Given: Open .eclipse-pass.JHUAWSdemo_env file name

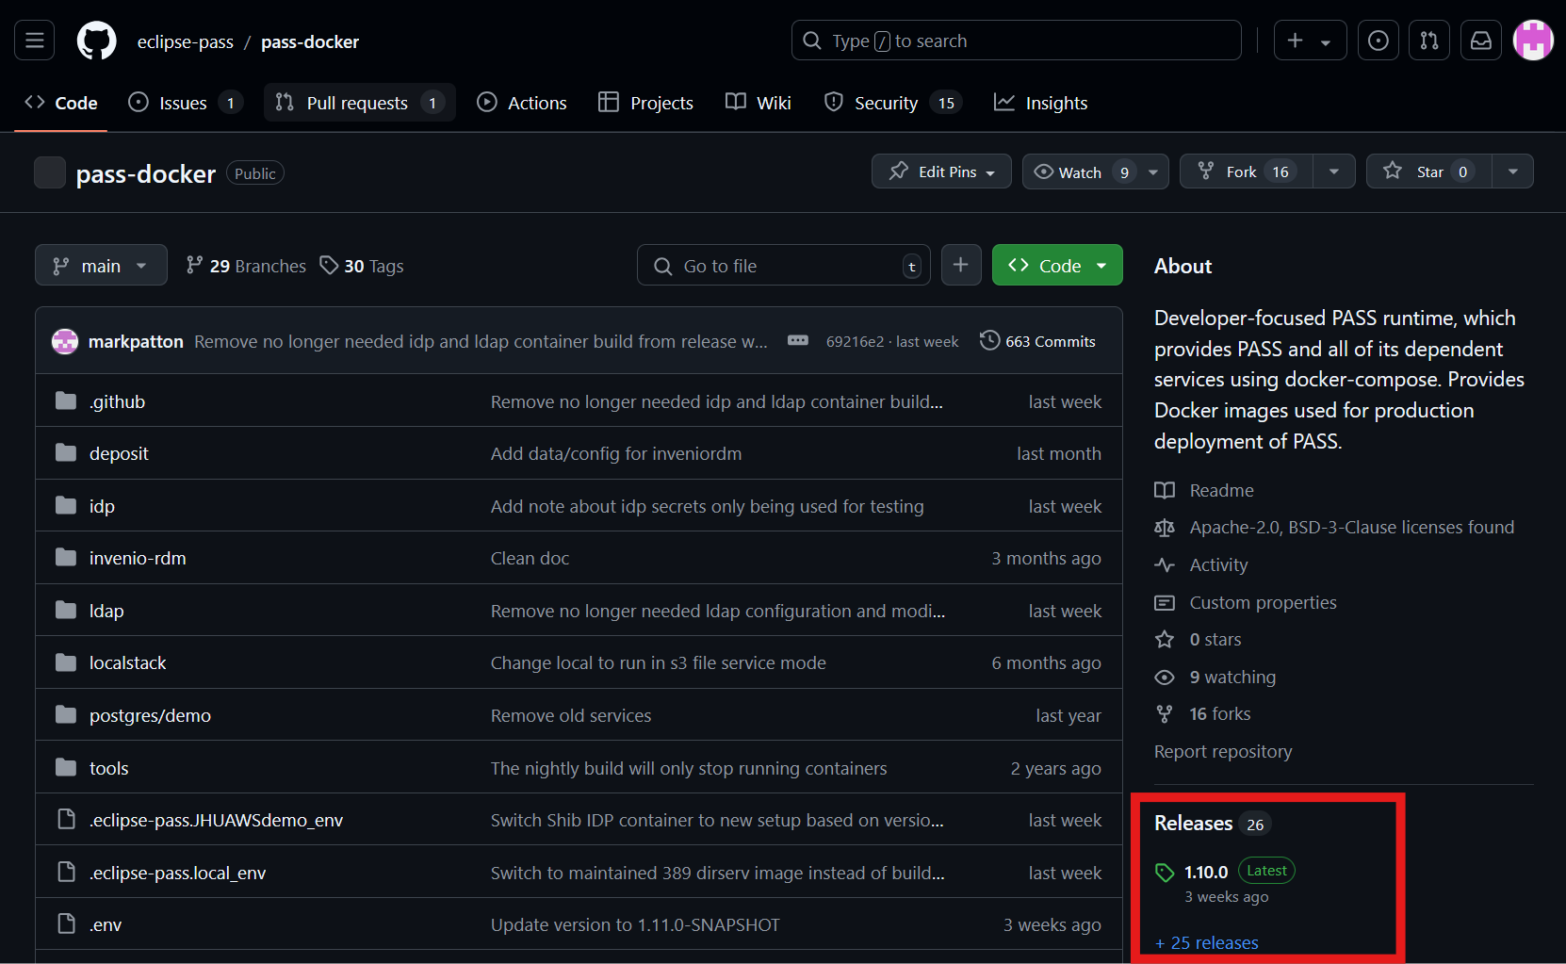Looking at the screenshot, I should point(216,820).
